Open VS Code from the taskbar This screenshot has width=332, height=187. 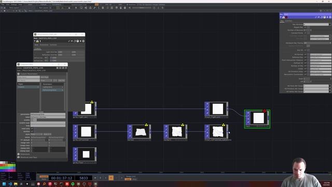click(10, 184)
